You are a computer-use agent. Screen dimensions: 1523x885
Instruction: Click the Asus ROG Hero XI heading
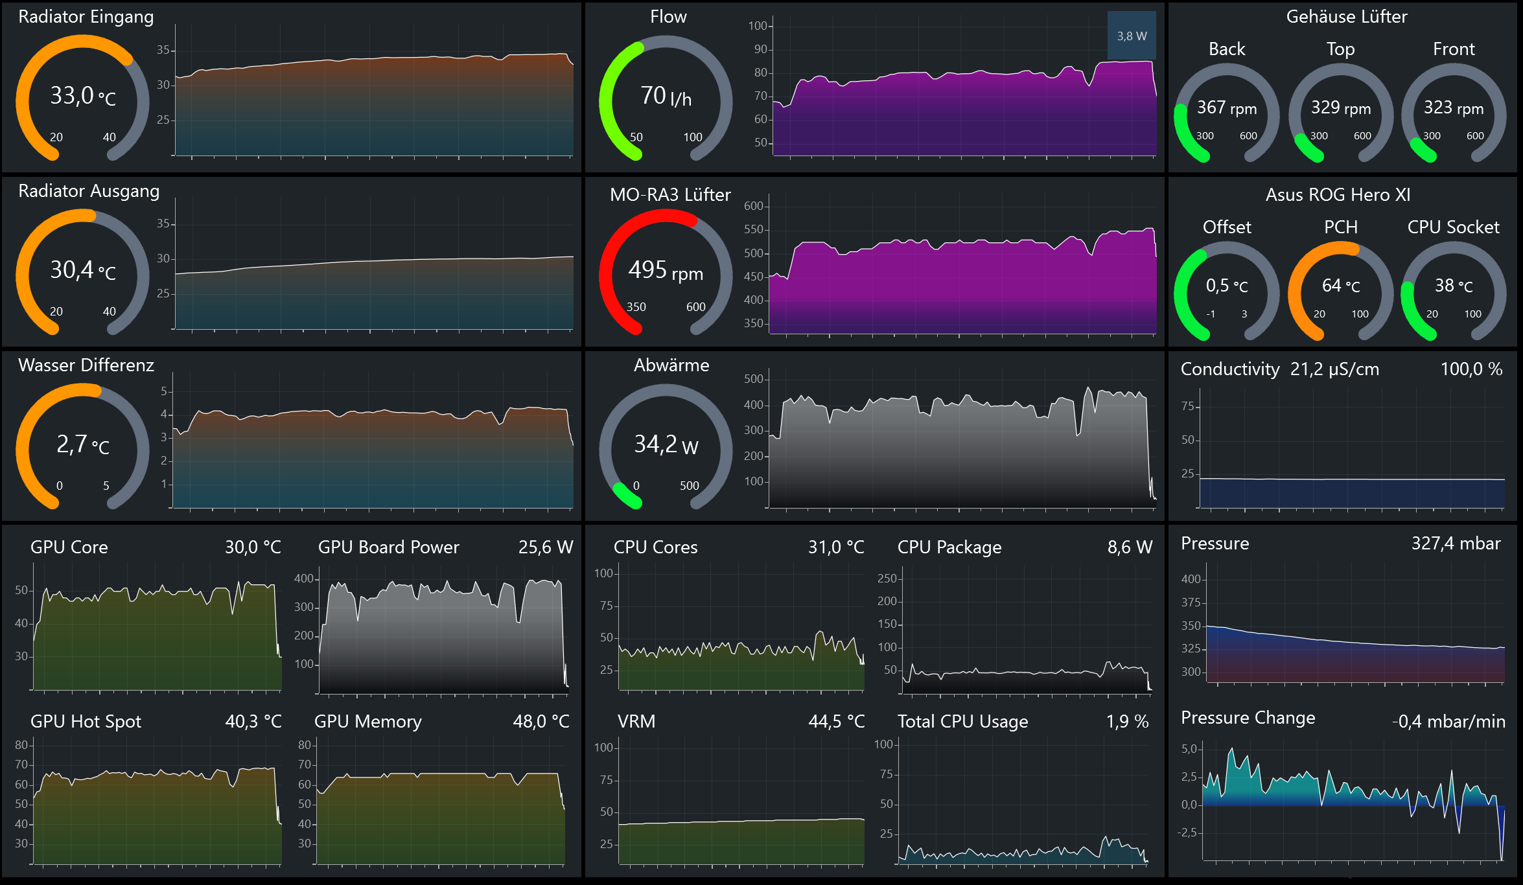(1338, 195)
